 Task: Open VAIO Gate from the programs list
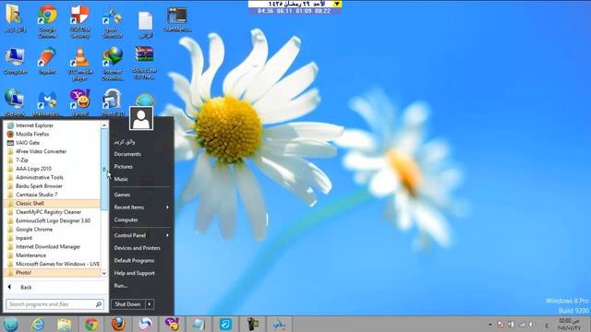52,143
